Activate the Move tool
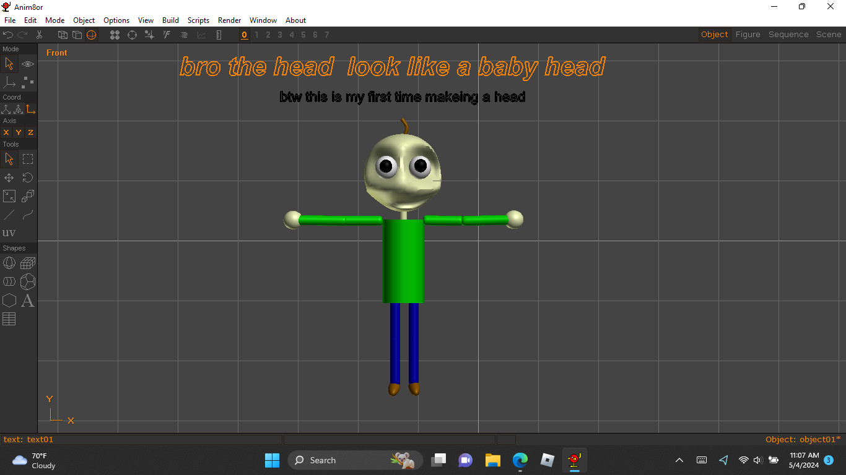The height and width of the screenshot is (475, 846). tap(9, 178)
